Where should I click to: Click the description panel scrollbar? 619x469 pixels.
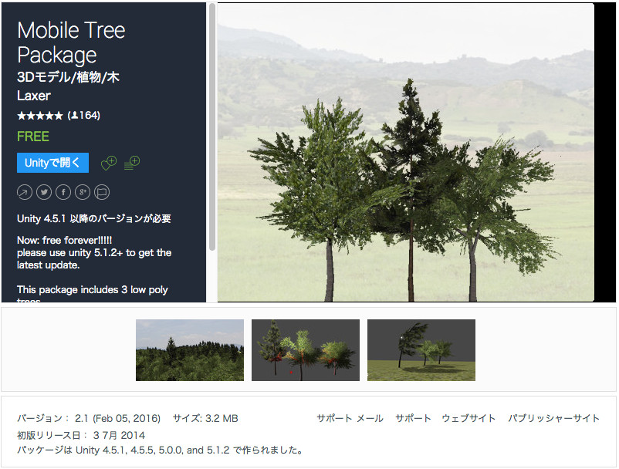[x=212, y=127]
